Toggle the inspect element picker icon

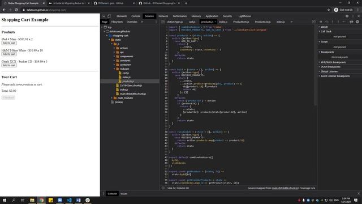(104, 16)
